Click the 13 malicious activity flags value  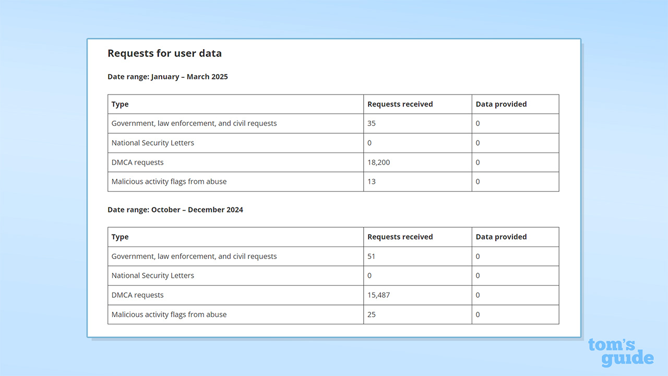coord(372,182)
